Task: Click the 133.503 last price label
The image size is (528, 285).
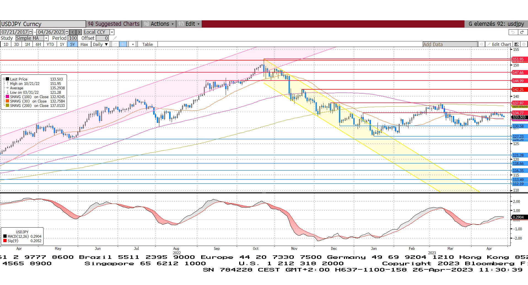Action: click(519, 117)
